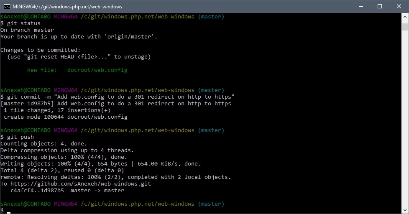Click the "(master)" branch label in first prompt
The width and height of the screenshot is (409, 214).
click(x=211, y=17)
